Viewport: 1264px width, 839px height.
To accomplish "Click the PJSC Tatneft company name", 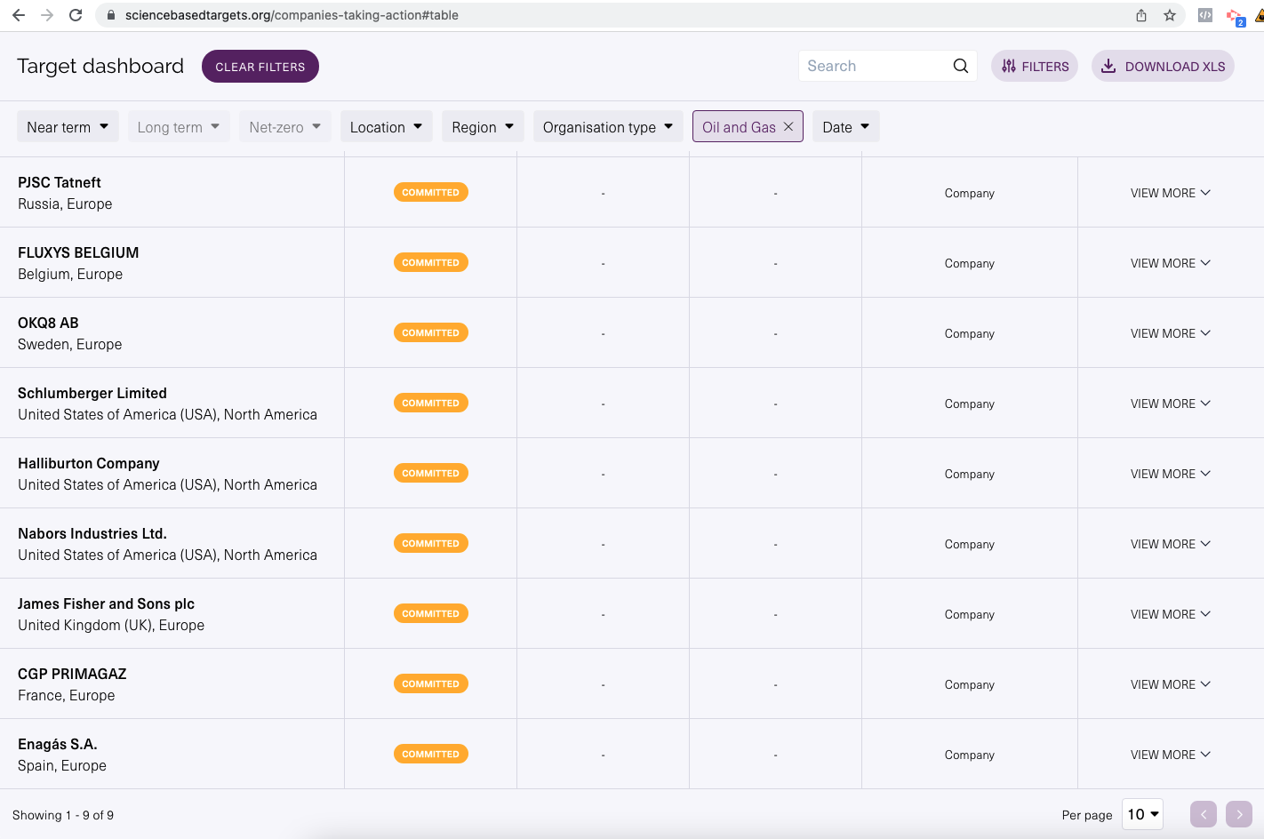I will coord(60,182).
